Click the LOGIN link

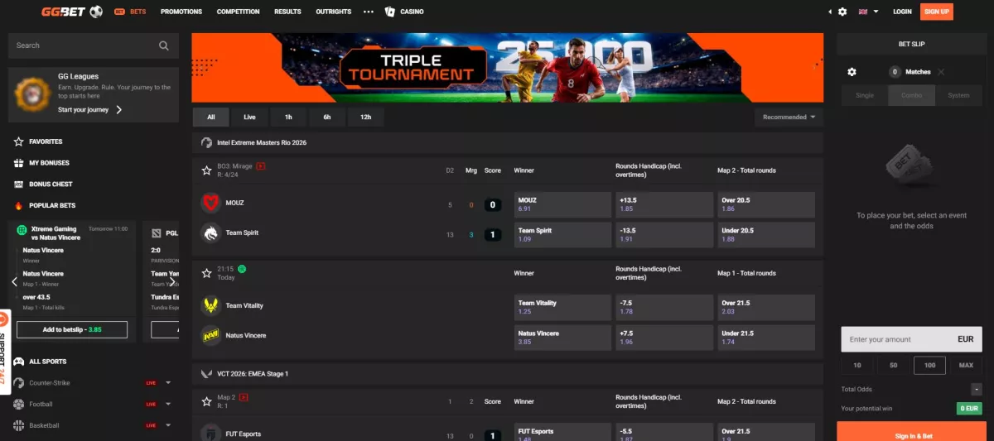tap(902, 12)
